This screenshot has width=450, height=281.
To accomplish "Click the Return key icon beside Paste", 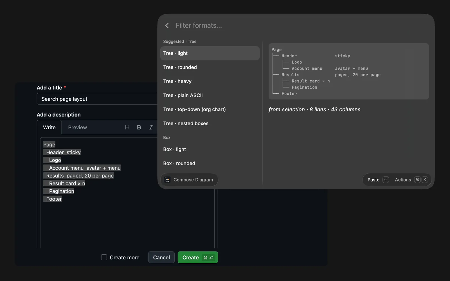I will [x=386, y=180].
